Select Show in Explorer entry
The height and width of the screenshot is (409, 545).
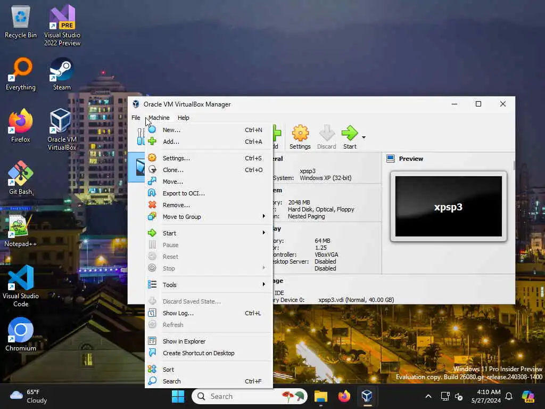point(209,341)
